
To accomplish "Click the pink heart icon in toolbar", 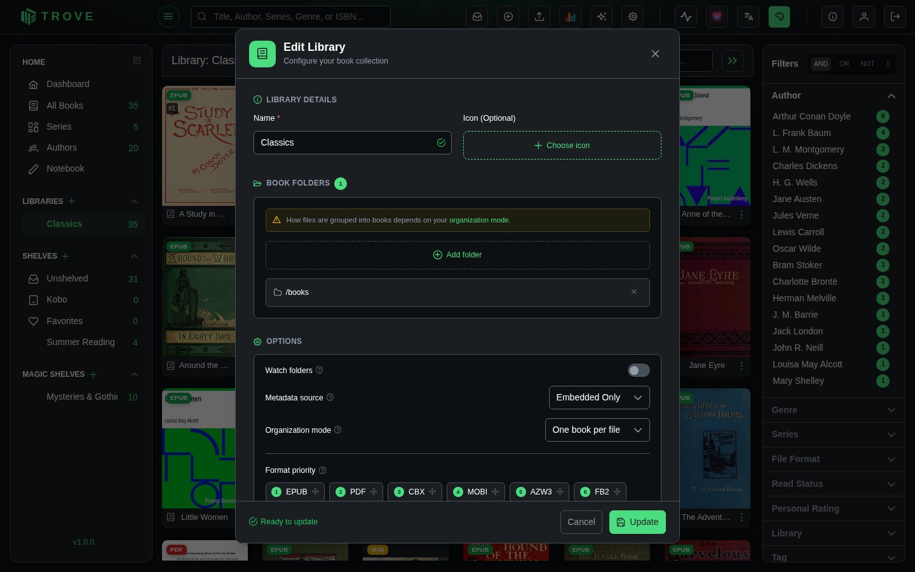I will pos(717,17).
